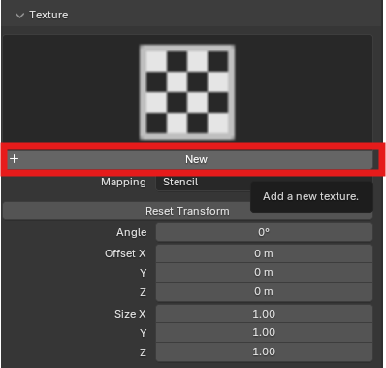This screenshot has width=386, height=368.
Task: Click the Reset Transform button
Action: click(127, 211)
